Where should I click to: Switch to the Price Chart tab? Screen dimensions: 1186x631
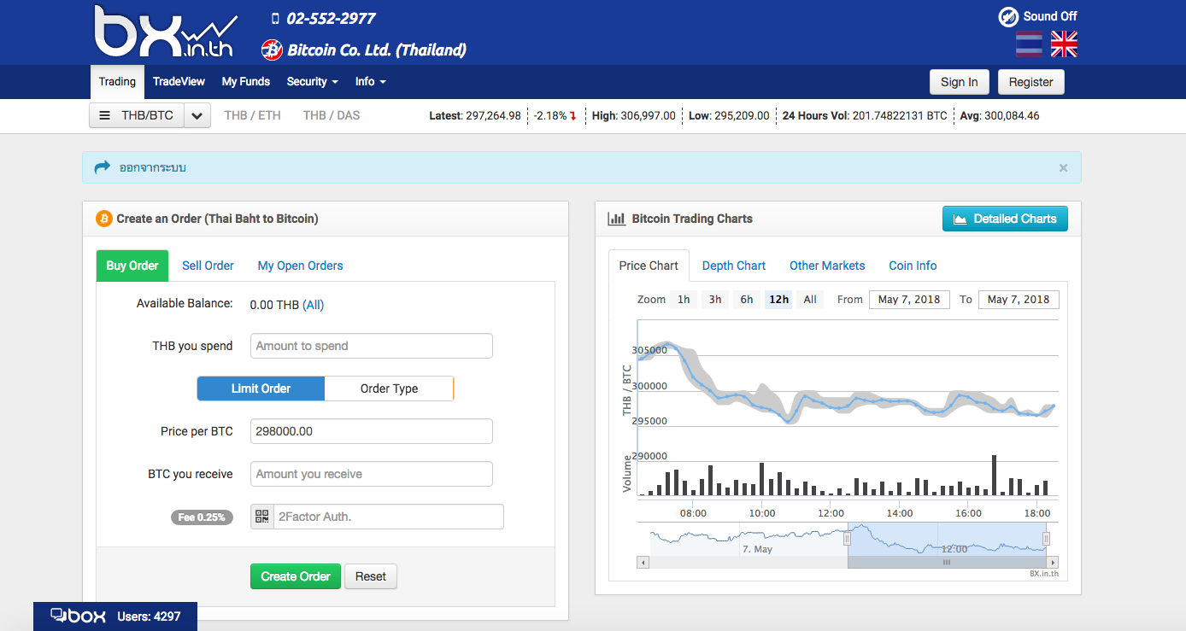click(649, 266)
